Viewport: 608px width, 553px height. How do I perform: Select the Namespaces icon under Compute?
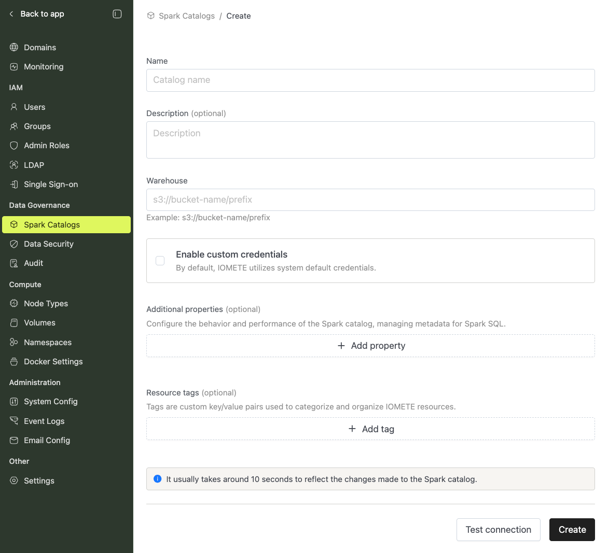pos(13,342)
